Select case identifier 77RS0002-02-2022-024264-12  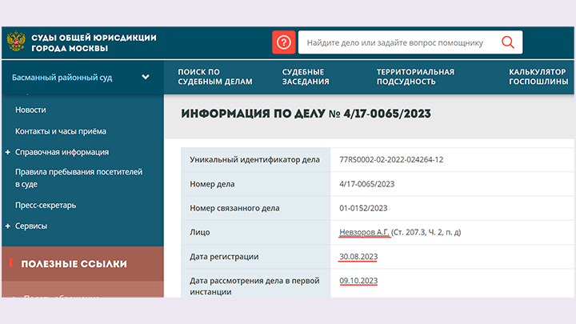point(391,160)
